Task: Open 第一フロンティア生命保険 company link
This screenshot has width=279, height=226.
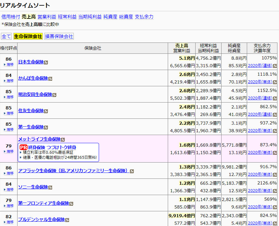Action: click(44, 203)
